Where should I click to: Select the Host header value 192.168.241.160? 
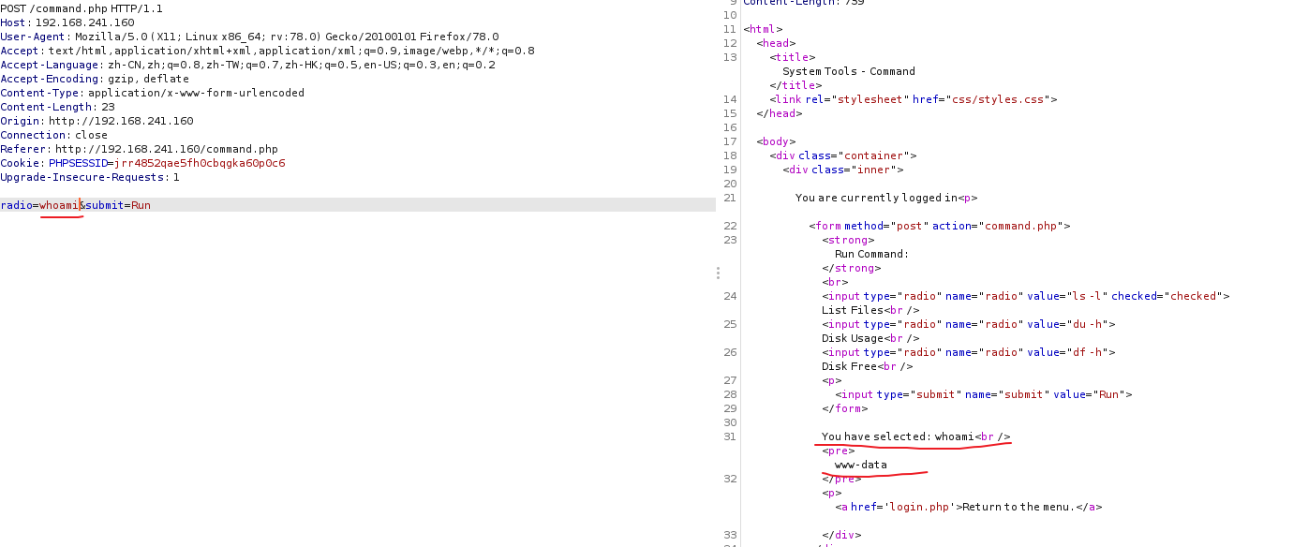[x=84, y=22]
